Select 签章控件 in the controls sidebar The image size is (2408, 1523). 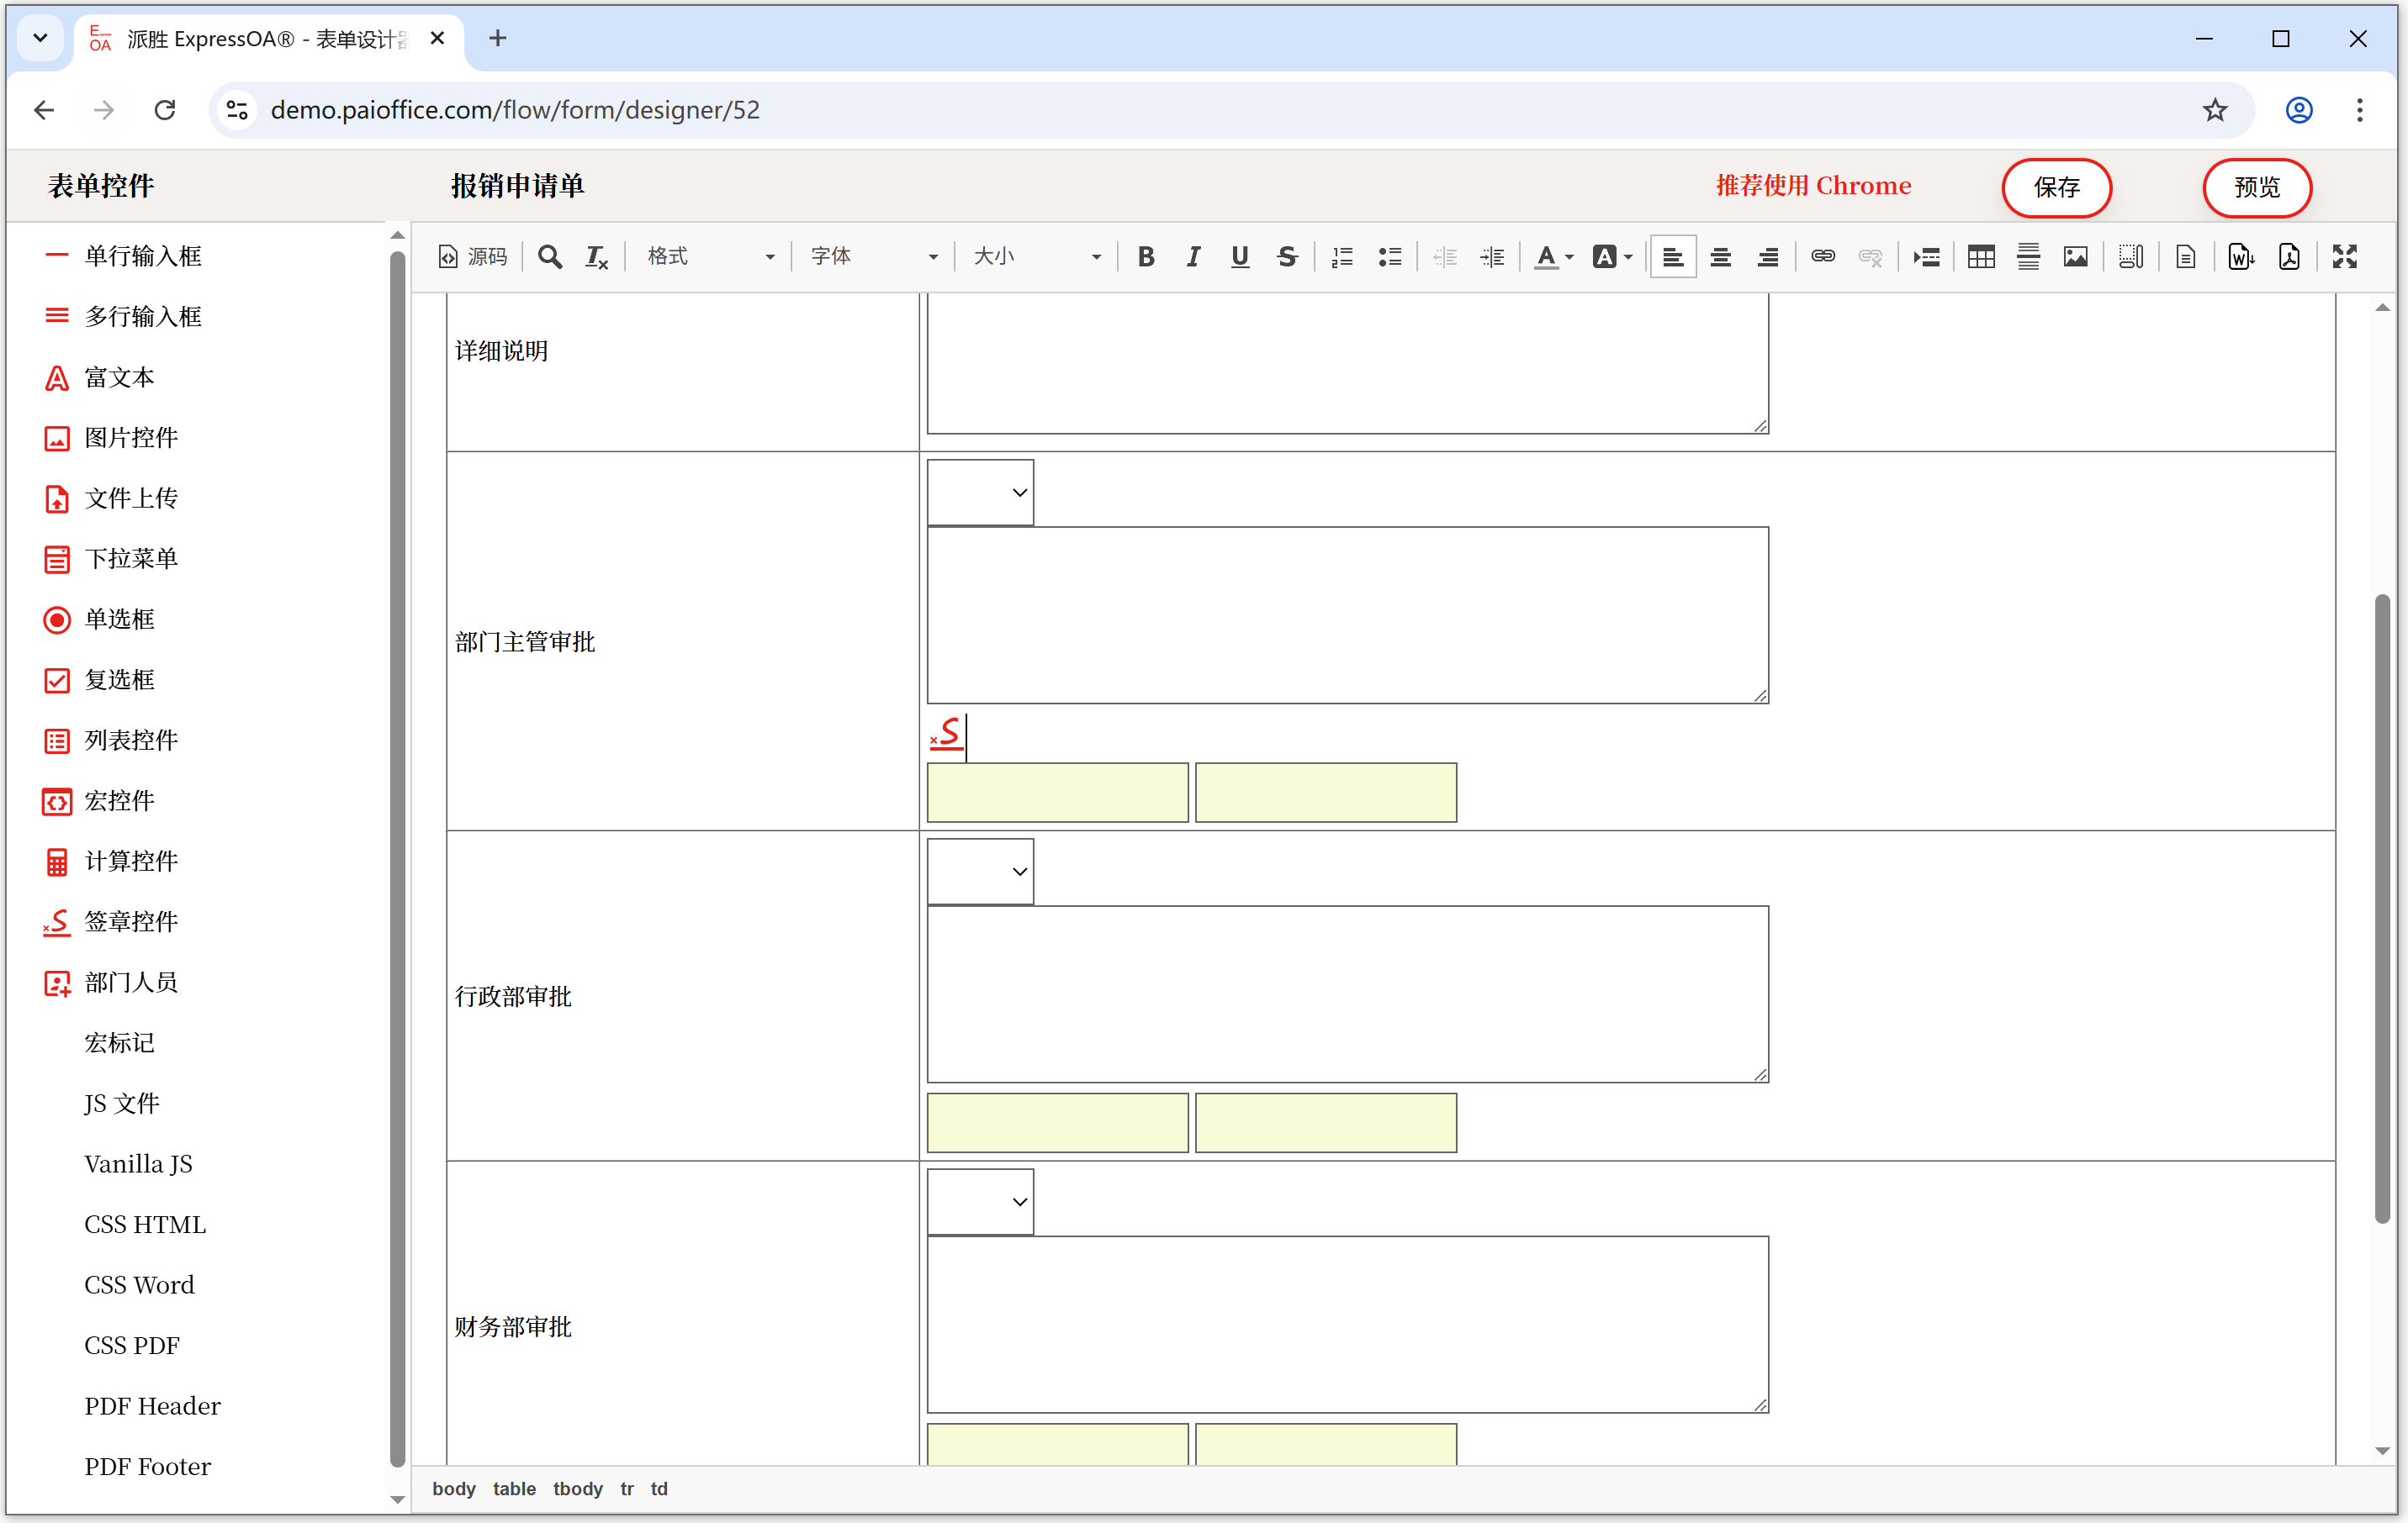pos(130,921)
